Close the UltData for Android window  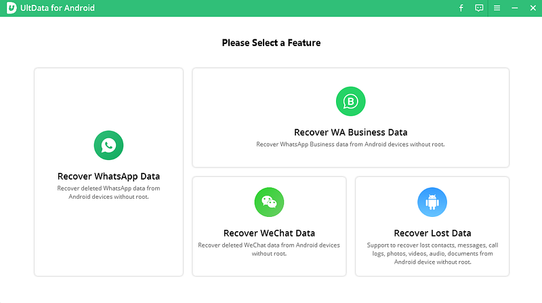coord(533,8)
